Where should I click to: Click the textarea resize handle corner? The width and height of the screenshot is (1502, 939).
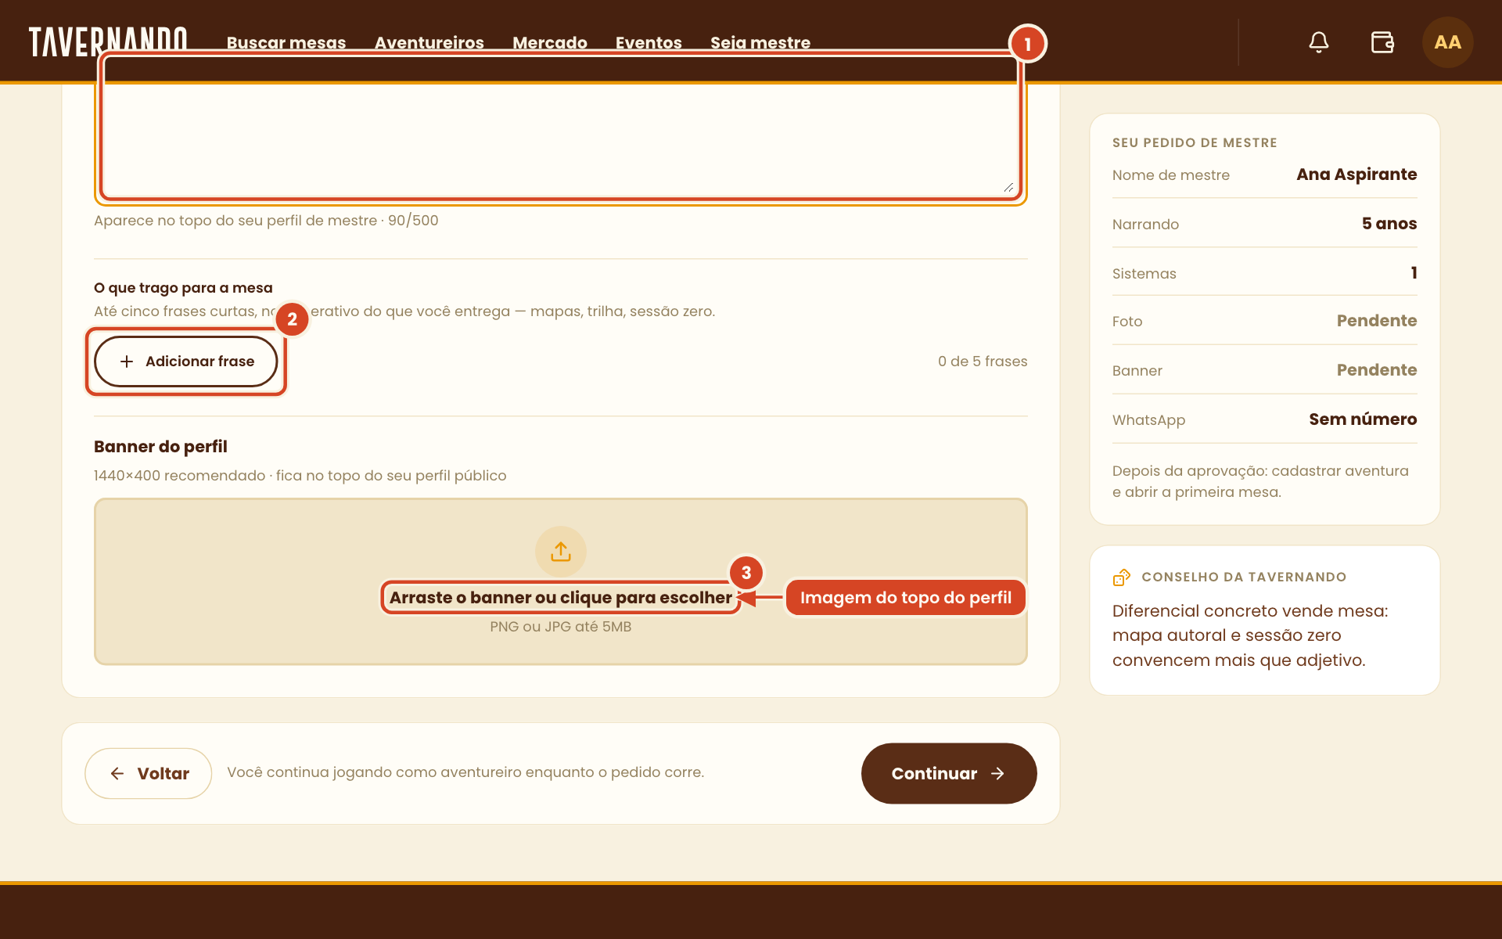tap(1008, 187)
